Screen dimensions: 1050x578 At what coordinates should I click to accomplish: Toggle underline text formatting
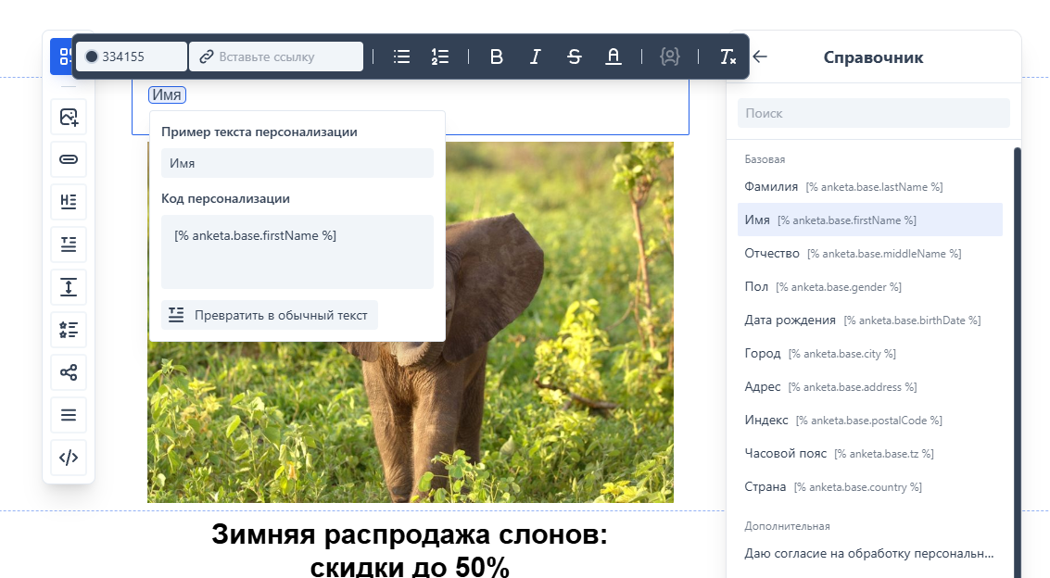(614, 57)
